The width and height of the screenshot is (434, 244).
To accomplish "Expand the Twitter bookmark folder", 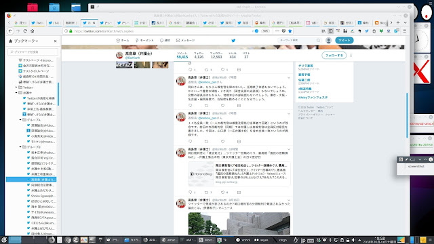I will click(16, 87).
